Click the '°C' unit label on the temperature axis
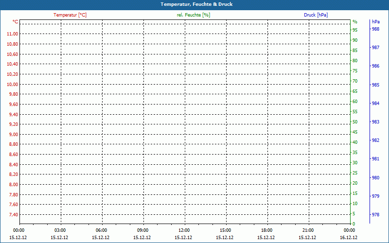The image size is (389, 243). (x=16, y=22)
